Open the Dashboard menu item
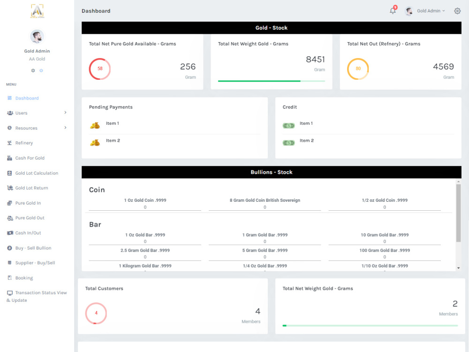The height and width of the screenshot is (352, 469). point(27,98)
